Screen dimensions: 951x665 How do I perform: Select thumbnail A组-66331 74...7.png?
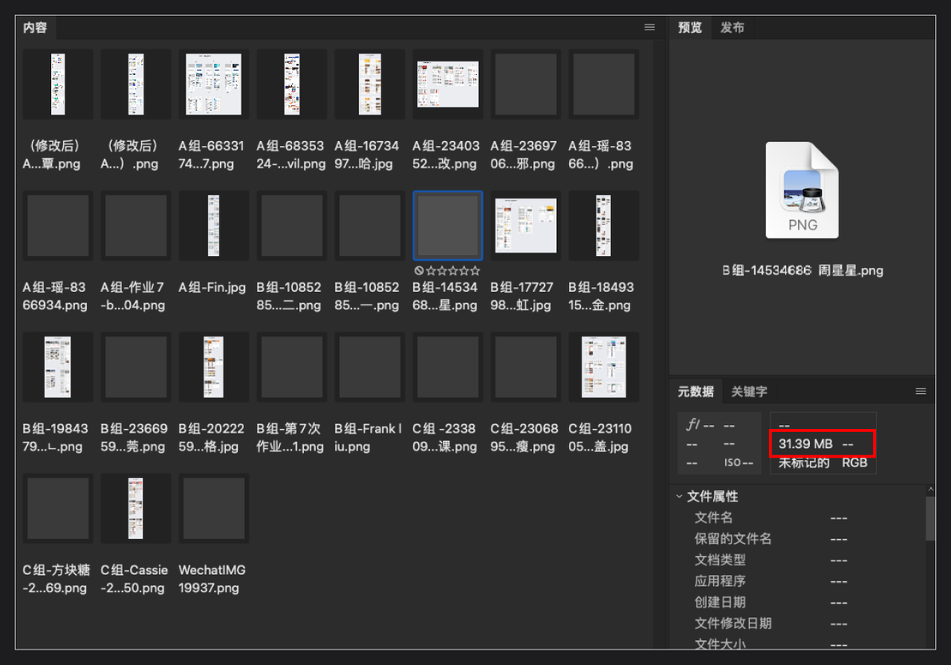coord(214,85)
